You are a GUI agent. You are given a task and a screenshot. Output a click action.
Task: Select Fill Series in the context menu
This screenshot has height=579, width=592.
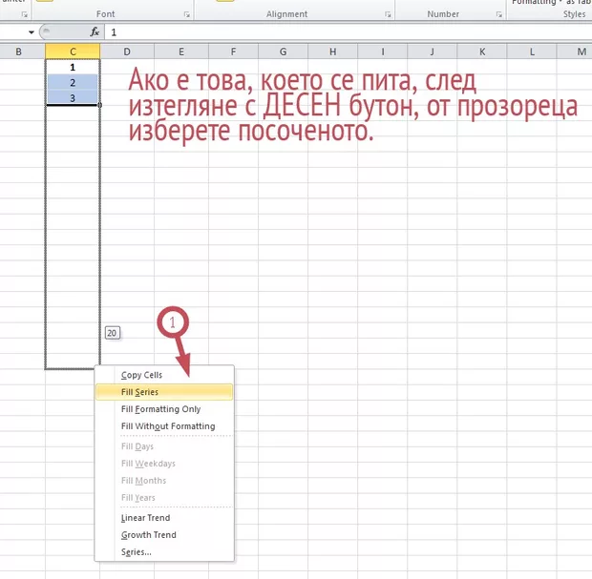(139, 392)
